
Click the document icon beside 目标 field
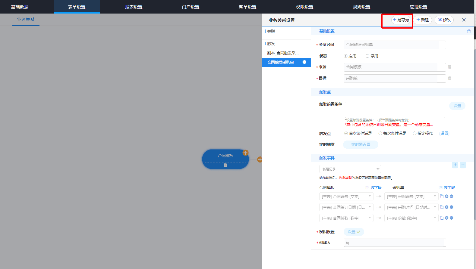click(x=450, y=78)
